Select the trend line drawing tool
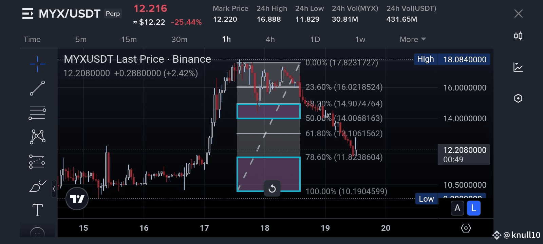This screenshot has width=543, height=244. (37, 88)
